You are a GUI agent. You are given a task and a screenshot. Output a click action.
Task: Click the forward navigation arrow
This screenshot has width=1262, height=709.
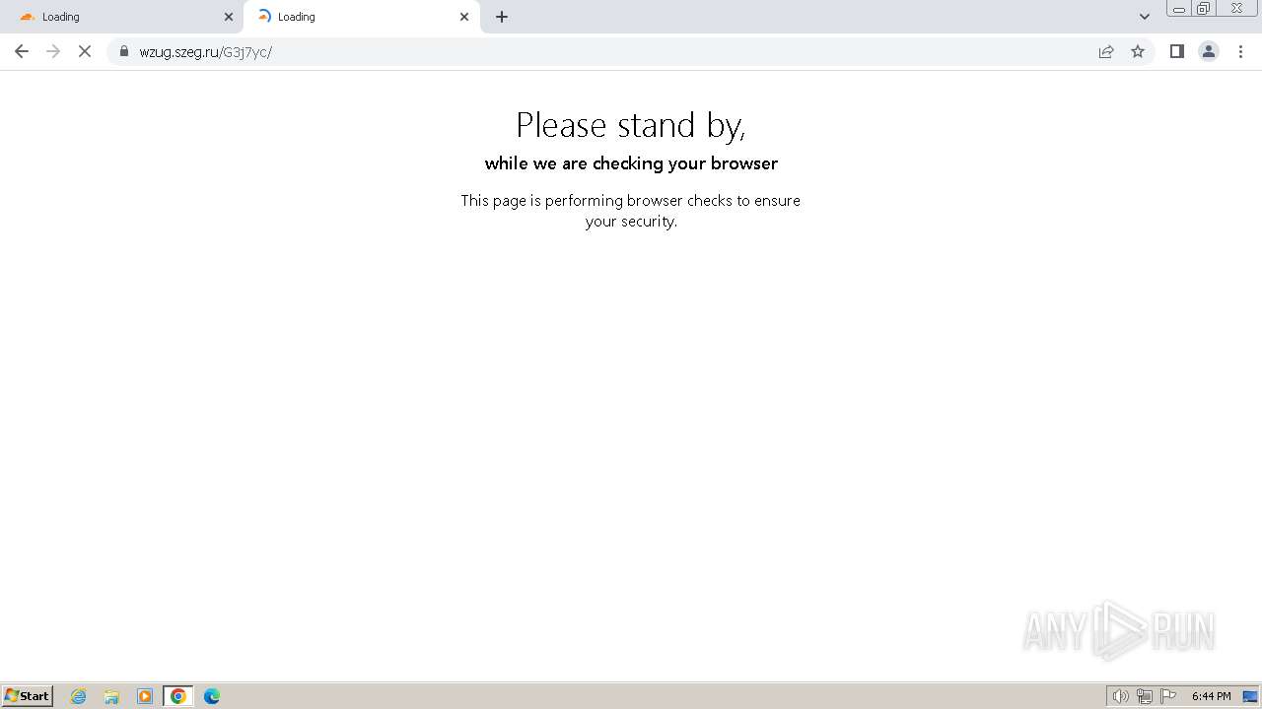coord(53,51)
